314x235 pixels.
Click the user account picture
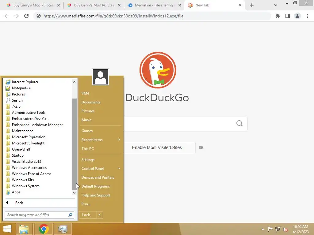tap(101, 77)
